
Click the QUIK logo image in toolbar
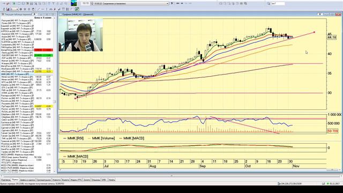(x=74, y=3)
